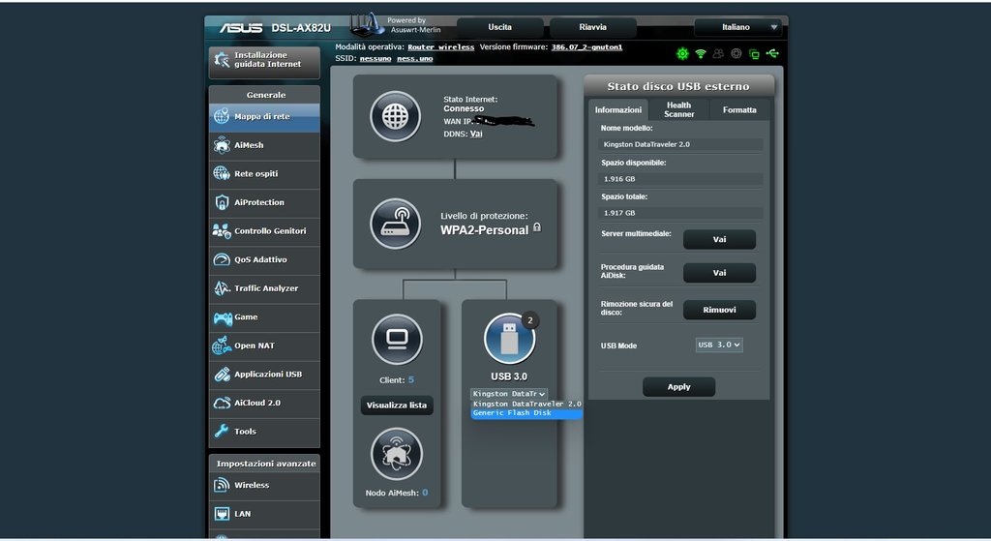Click the Powered by Asuswrt-Merlin logo
This screenshot has height=541, width=991.
396,25
